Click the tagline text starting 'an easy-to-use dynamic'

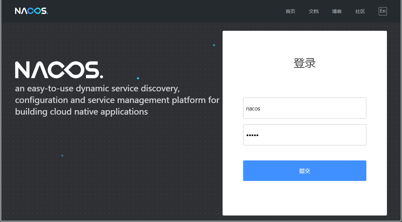(x=117, y=100)
